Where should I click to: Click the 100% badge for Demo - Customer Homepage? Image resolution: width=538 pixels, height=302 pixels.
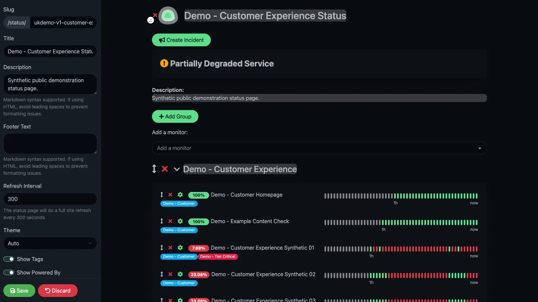coord(198,195)
